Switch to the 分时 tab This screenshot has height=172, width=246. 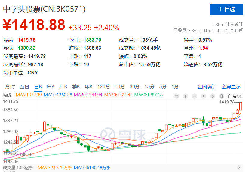(10, 86)
